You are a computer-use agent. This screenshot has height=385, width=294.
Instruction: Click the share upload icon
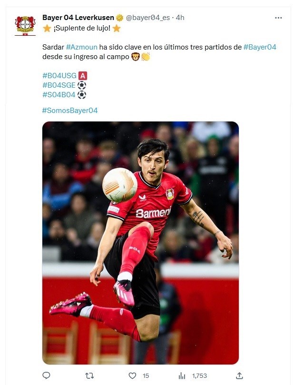(239, 375)
